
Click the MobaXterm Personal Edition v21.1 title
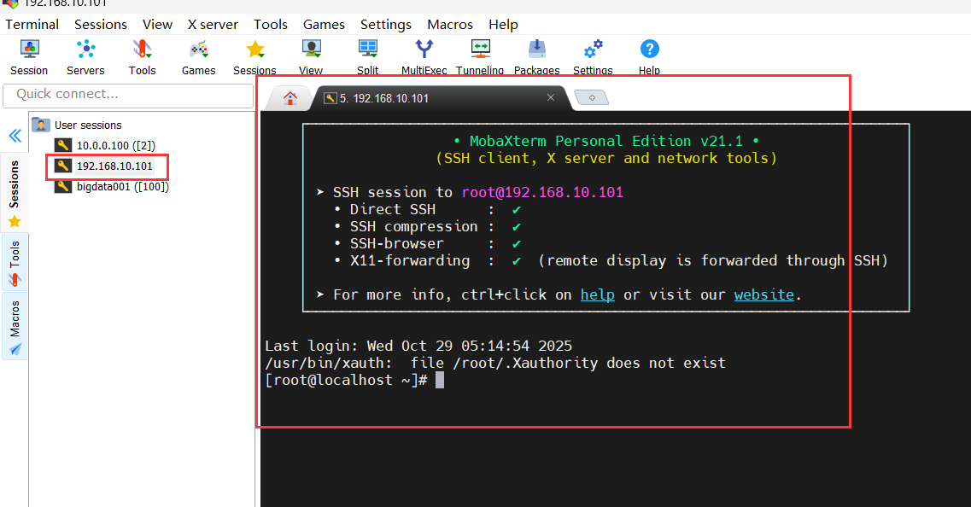tap(606, 141)
